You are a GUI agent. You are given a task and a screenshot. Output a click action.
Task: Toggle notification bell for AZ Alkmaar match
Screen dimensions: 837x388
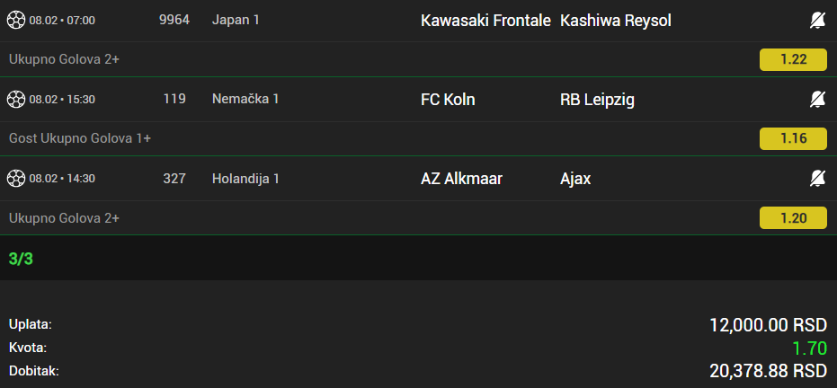[817, 178]
